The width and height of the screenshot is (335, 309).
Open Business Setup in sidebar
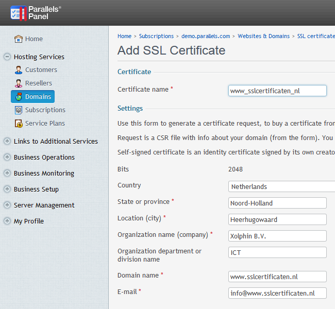(x=36, y=190)
